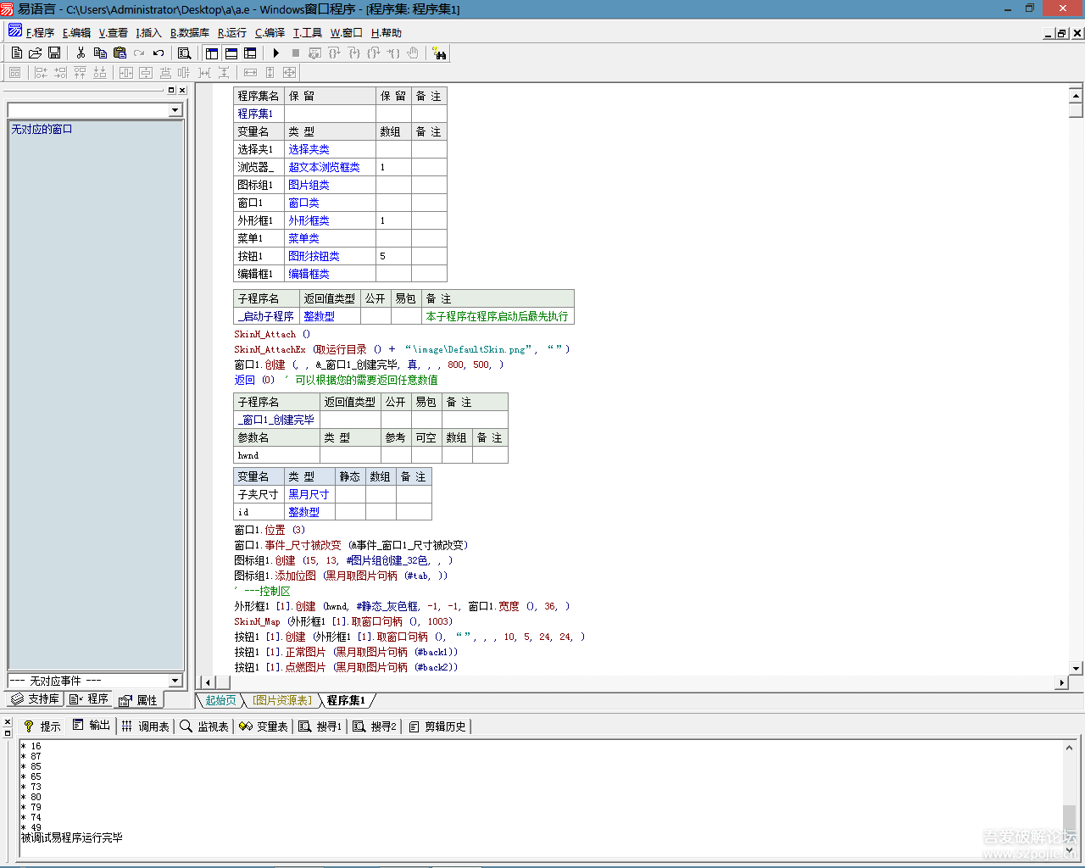
Task: Click the _窗口1_创建完毕 subroutine name
Action: tap(275, 420)
